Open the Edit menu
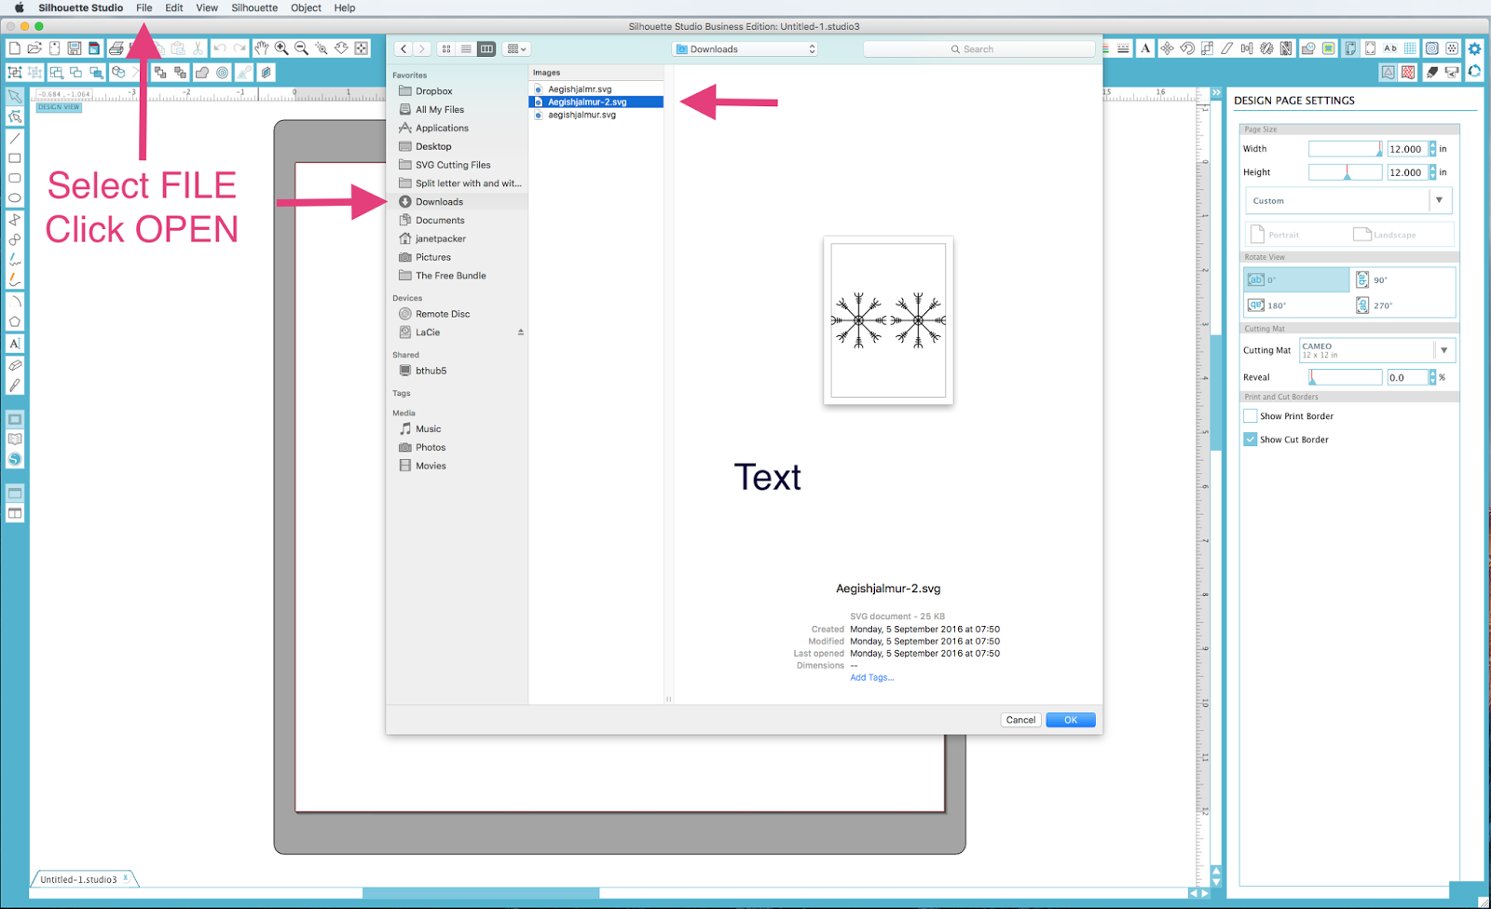Screen dimensions: 1491x909 click(174, 7)
